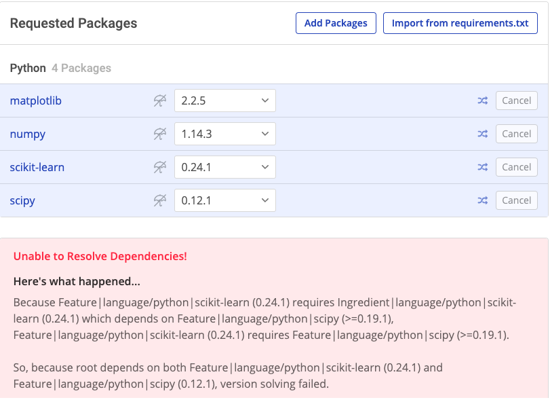Image resolution: width=550 pixels, height=400 pixels.
Task: Click the shuffle arrows icon for scipy
Action: point(482,200)
